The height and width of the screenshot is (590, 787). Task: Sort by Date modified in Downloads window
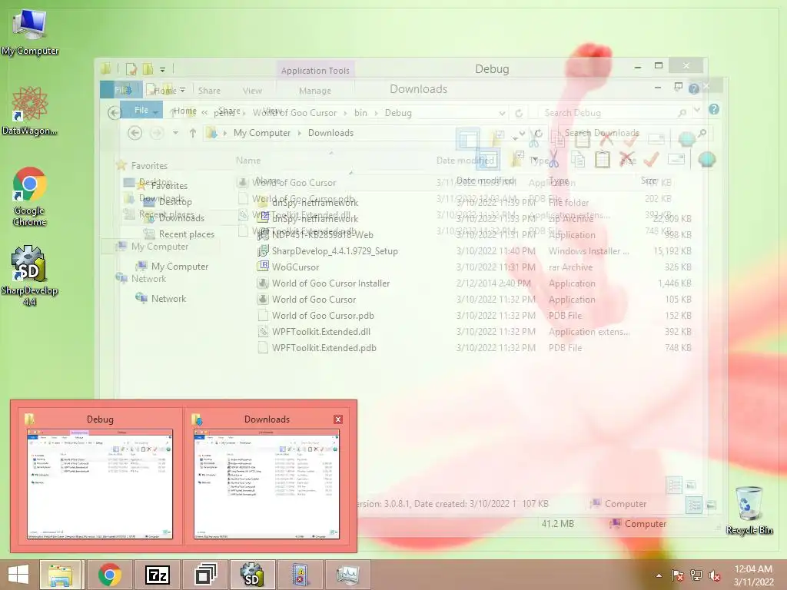pos(486,180)
